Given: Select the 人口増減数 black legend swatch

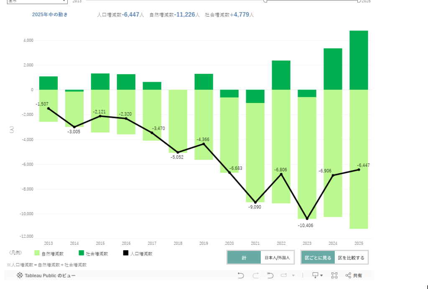Looking at the screenshot, I should (126, 253).
